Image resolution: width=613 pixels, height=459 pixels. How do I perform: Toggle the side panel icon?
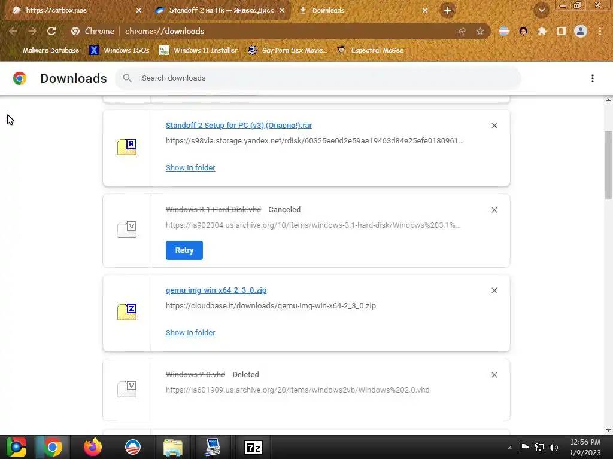[x=562, y=31]
